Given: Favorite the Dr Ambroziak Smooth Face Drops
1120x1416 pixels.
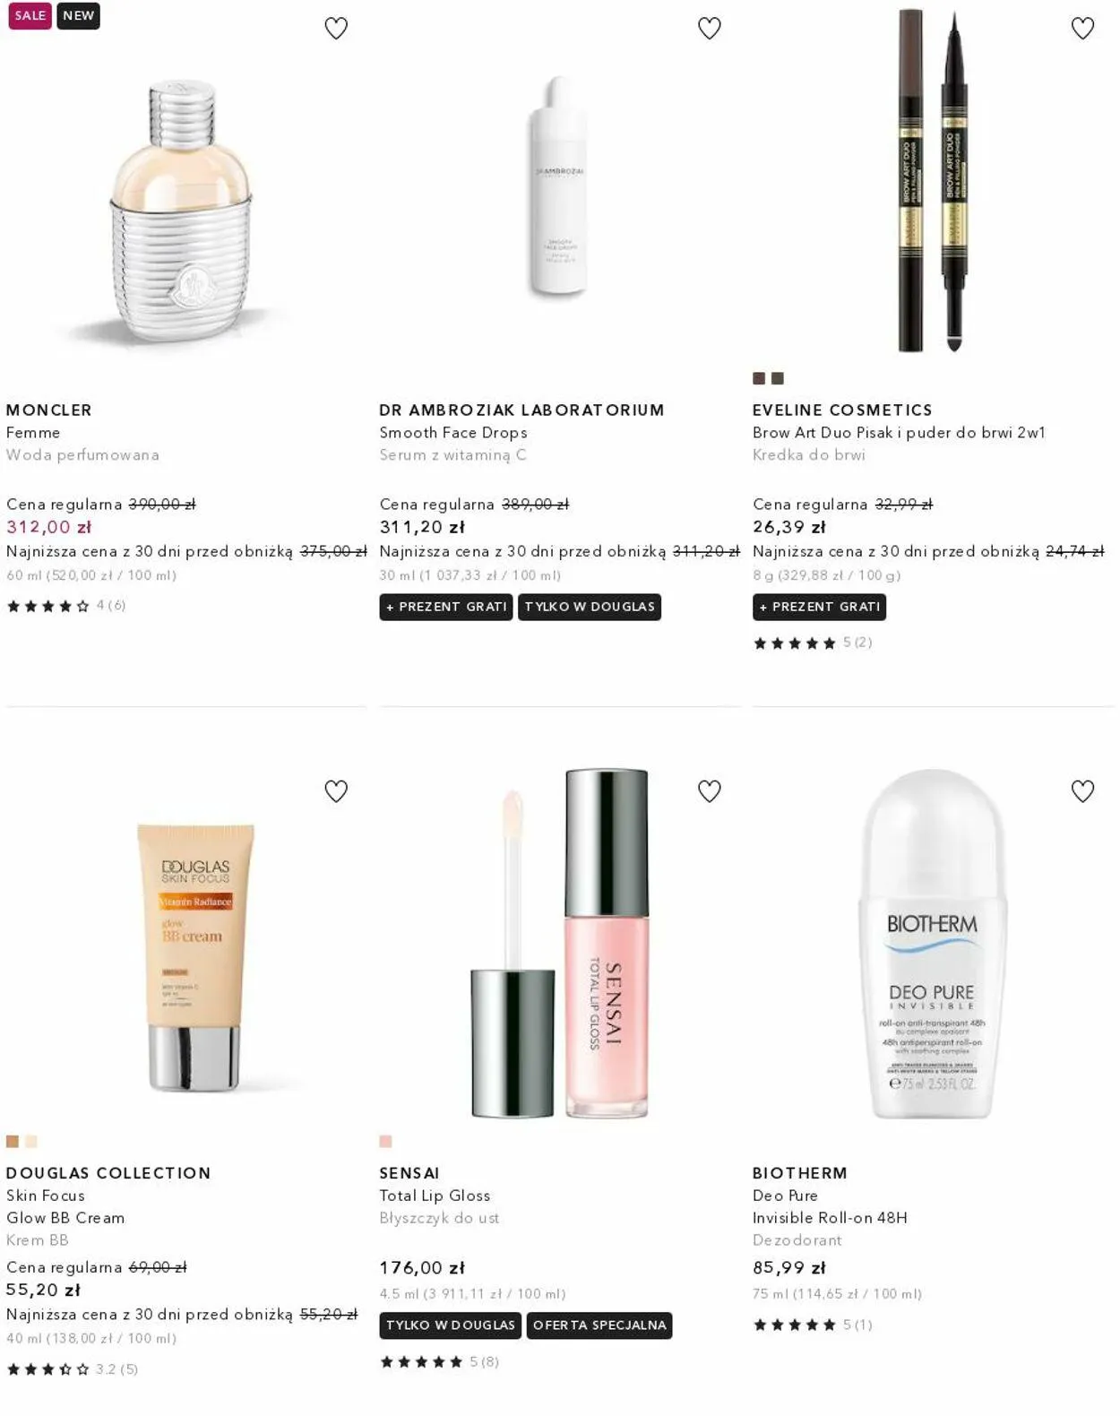Looking at the screenshot, I should coord(710,29).
